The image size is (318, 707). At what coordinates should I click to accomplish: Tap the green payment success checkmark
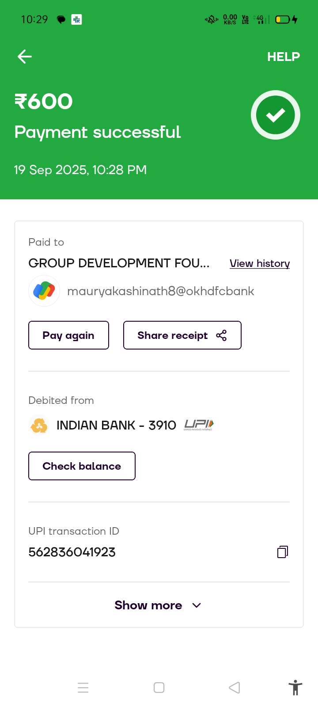276,115
